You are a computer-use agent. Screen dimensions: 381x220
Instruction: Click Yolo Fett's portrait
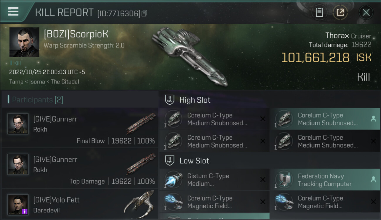[x=18, y=204]
